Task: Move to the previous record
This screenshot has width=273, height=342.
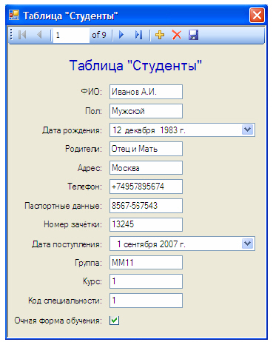Action: [39, 35]
